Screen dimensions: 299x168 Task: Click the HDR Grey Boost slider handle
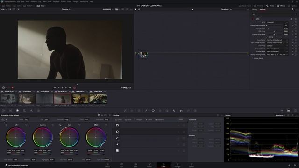(x=269, y=28)
